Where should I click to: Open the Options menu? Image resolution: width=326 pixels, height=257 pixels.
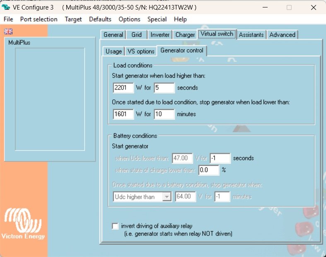click(129, 19)
